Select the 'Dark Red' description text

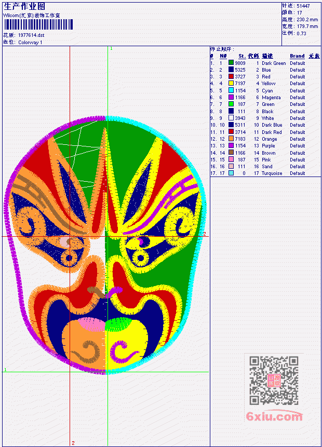(272, 132)
